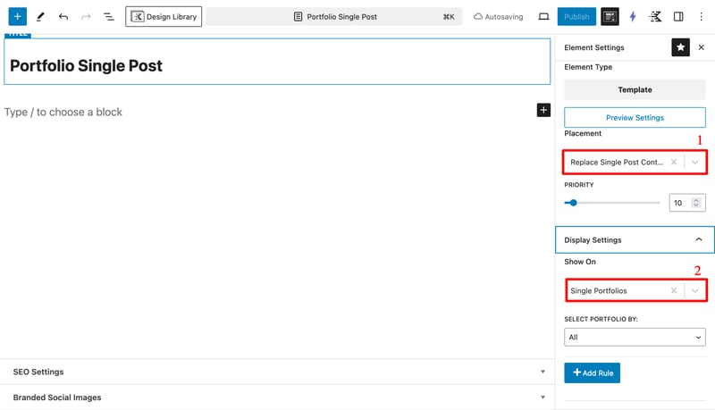Screen dimensions: 715x410
Task: Close the Element Settings panel
Action: 702,47
